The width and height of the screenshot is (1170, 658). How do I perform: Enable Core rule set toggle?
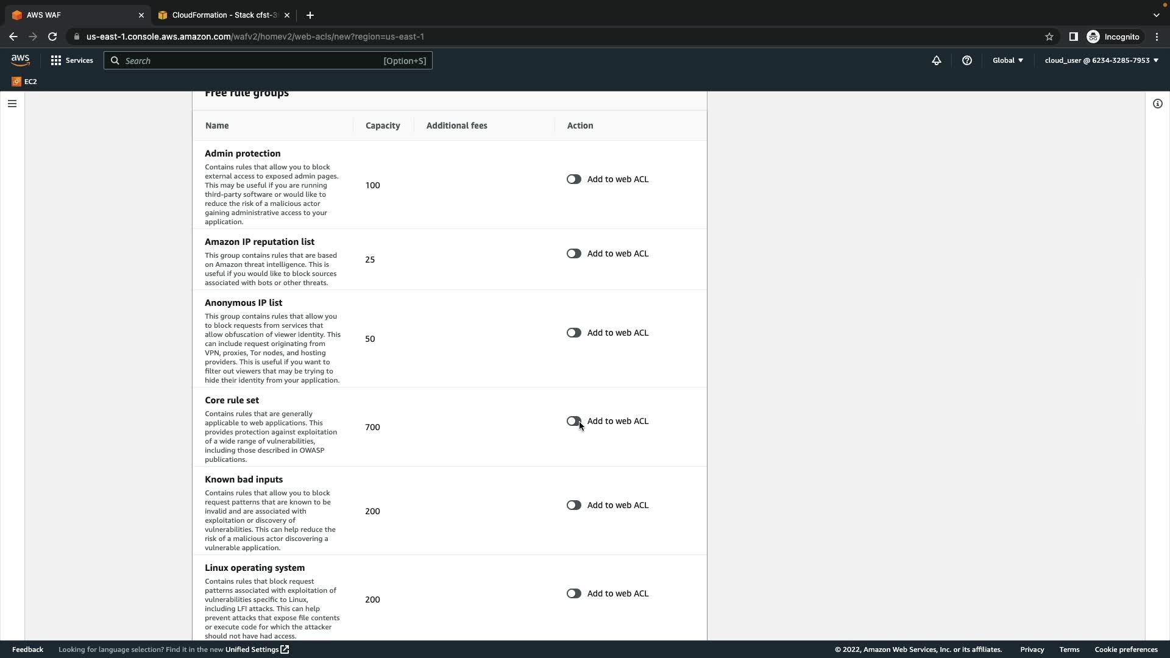coord(573,421)
